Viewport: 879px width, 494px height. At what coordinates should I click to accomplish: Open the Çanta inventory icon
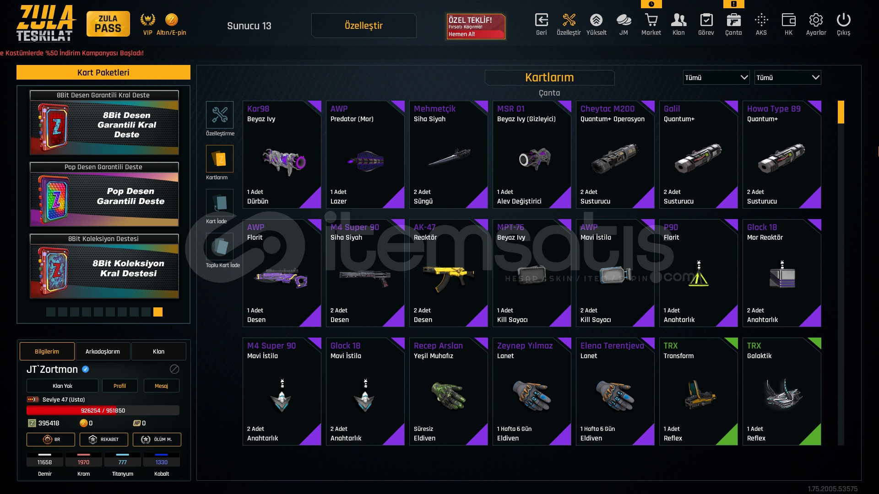pos(733,21)
